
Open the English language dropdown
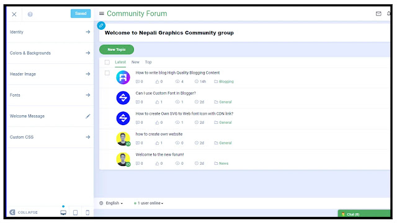click(114, 203)
